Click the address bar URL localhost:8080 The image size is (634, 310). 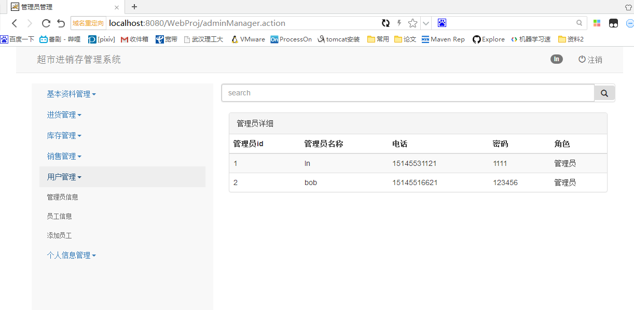(197, 23)
